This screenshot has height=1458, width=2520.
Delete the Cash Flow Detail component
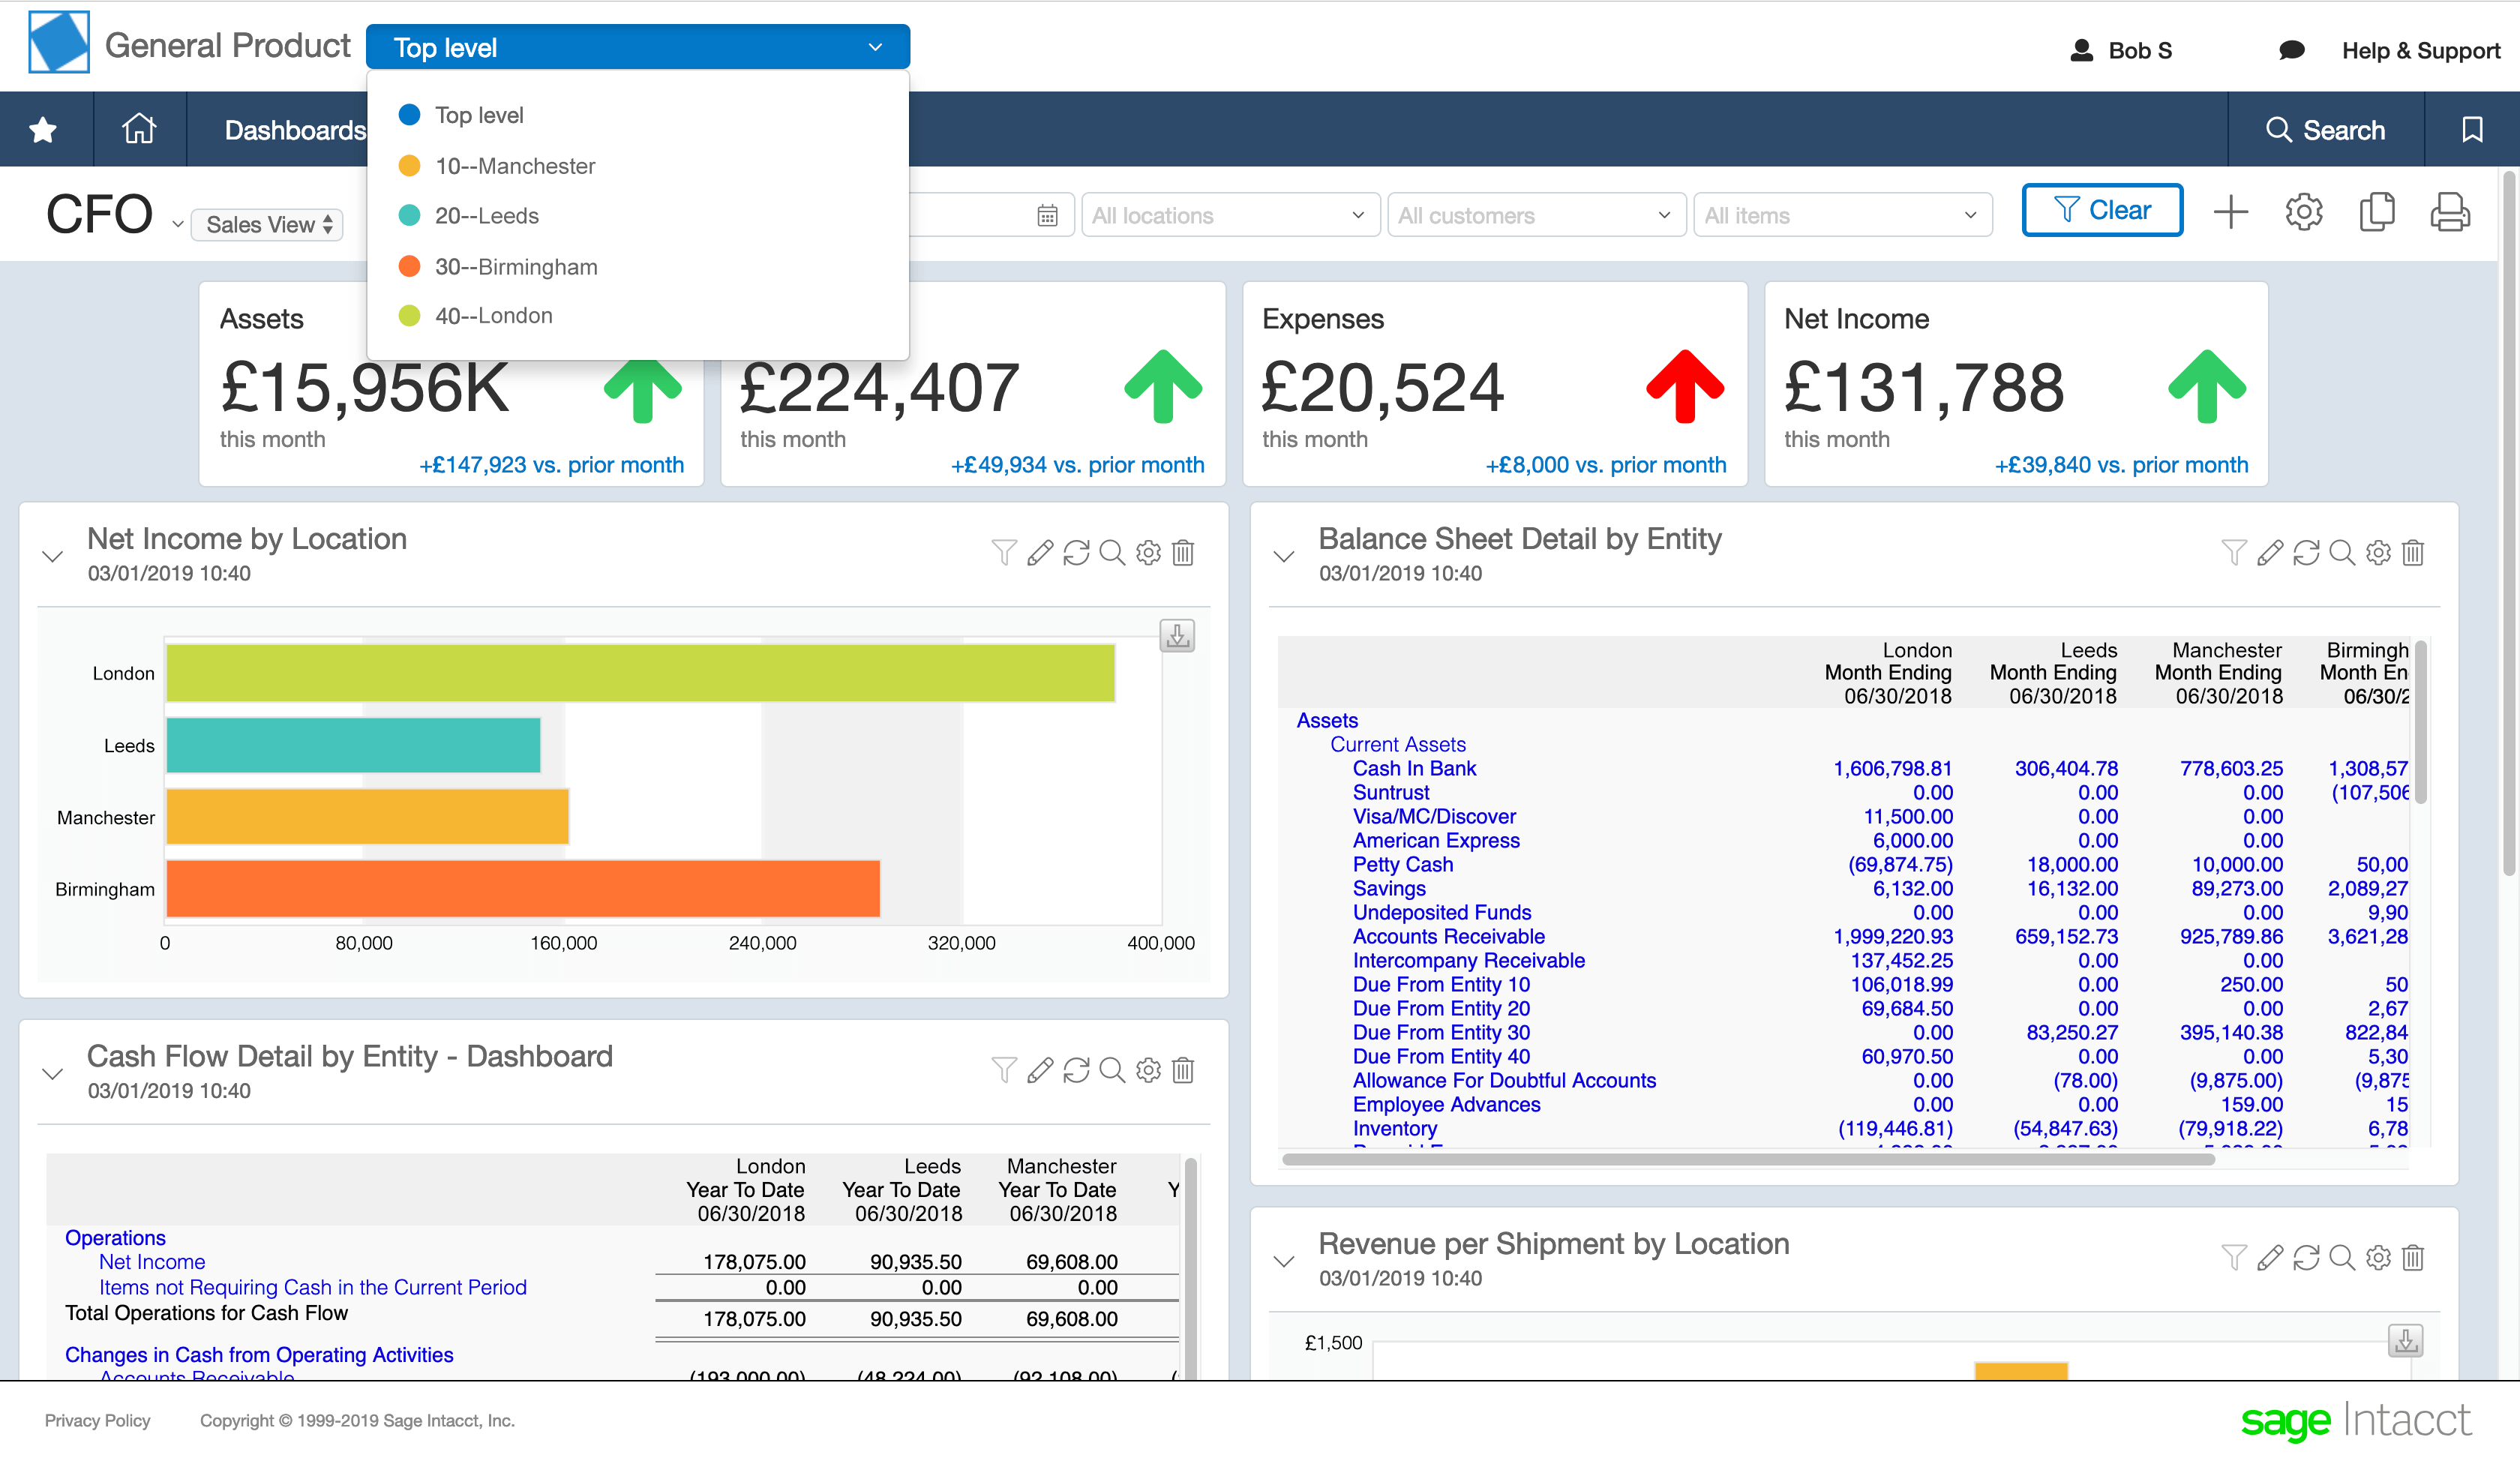[x=1183, y=1070]
